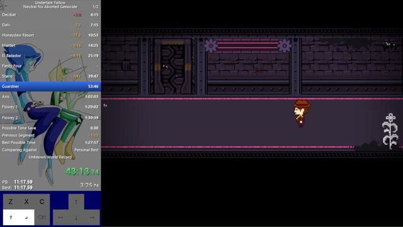Click the Clover character wearing the hat
The width and height of the screenshot is (403, 227).
tap(301, 113)
